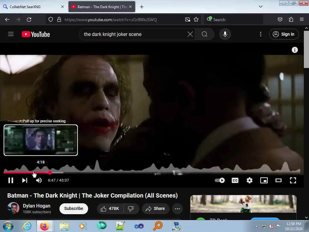The height and width of the screenshot is (232, 309).
Task: Click the Firefox Search field
Action: pyautogui.click(x=234, y=20)
